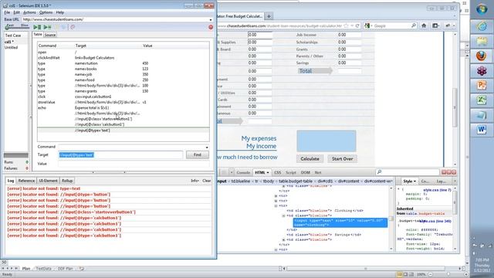Open the Style tab dropdown in Firebug
494x278 pixels.
tap(414, 181)
